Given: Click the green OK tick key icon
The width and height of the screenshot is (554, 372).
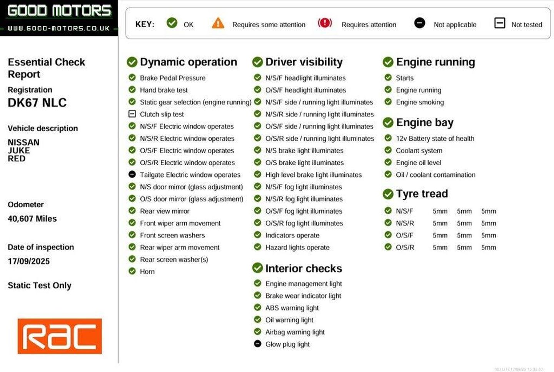Looking at the screenshot, I should [172, 23].
